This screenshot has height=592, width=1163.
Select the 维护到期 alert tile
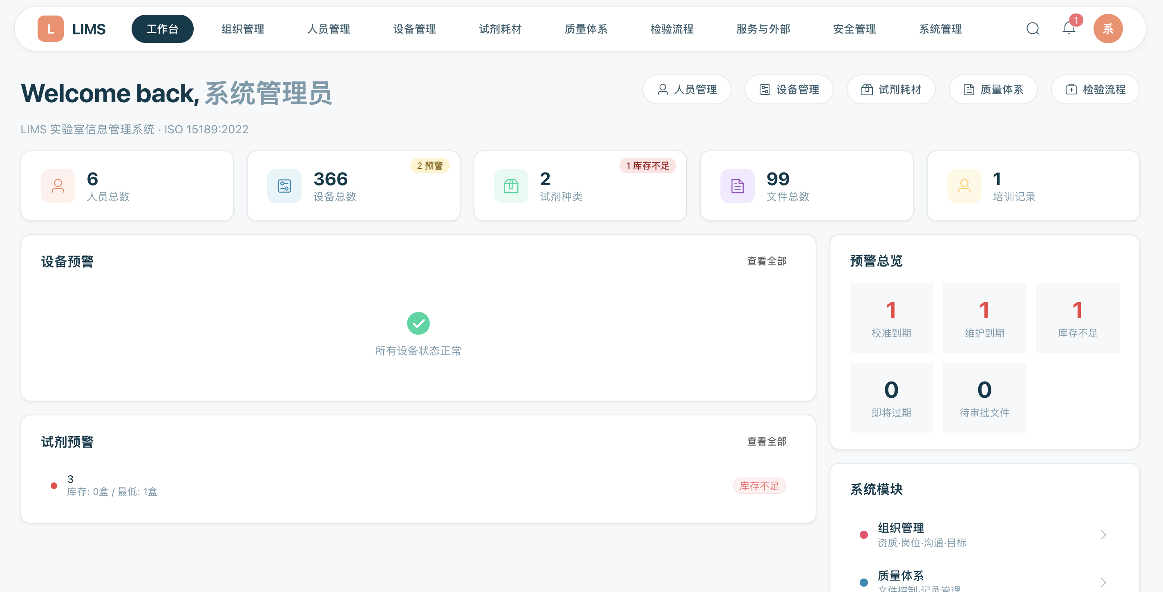pyautogui.click(x=984, y=318)
